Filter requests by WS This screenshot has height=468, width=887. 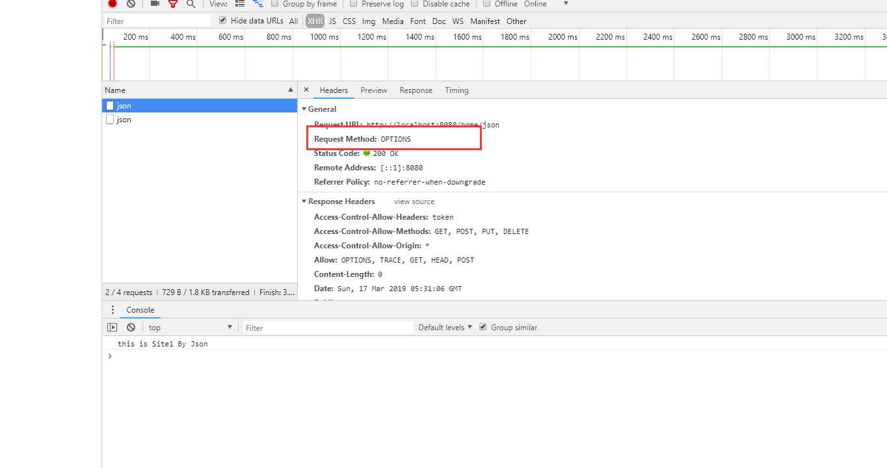458,21
